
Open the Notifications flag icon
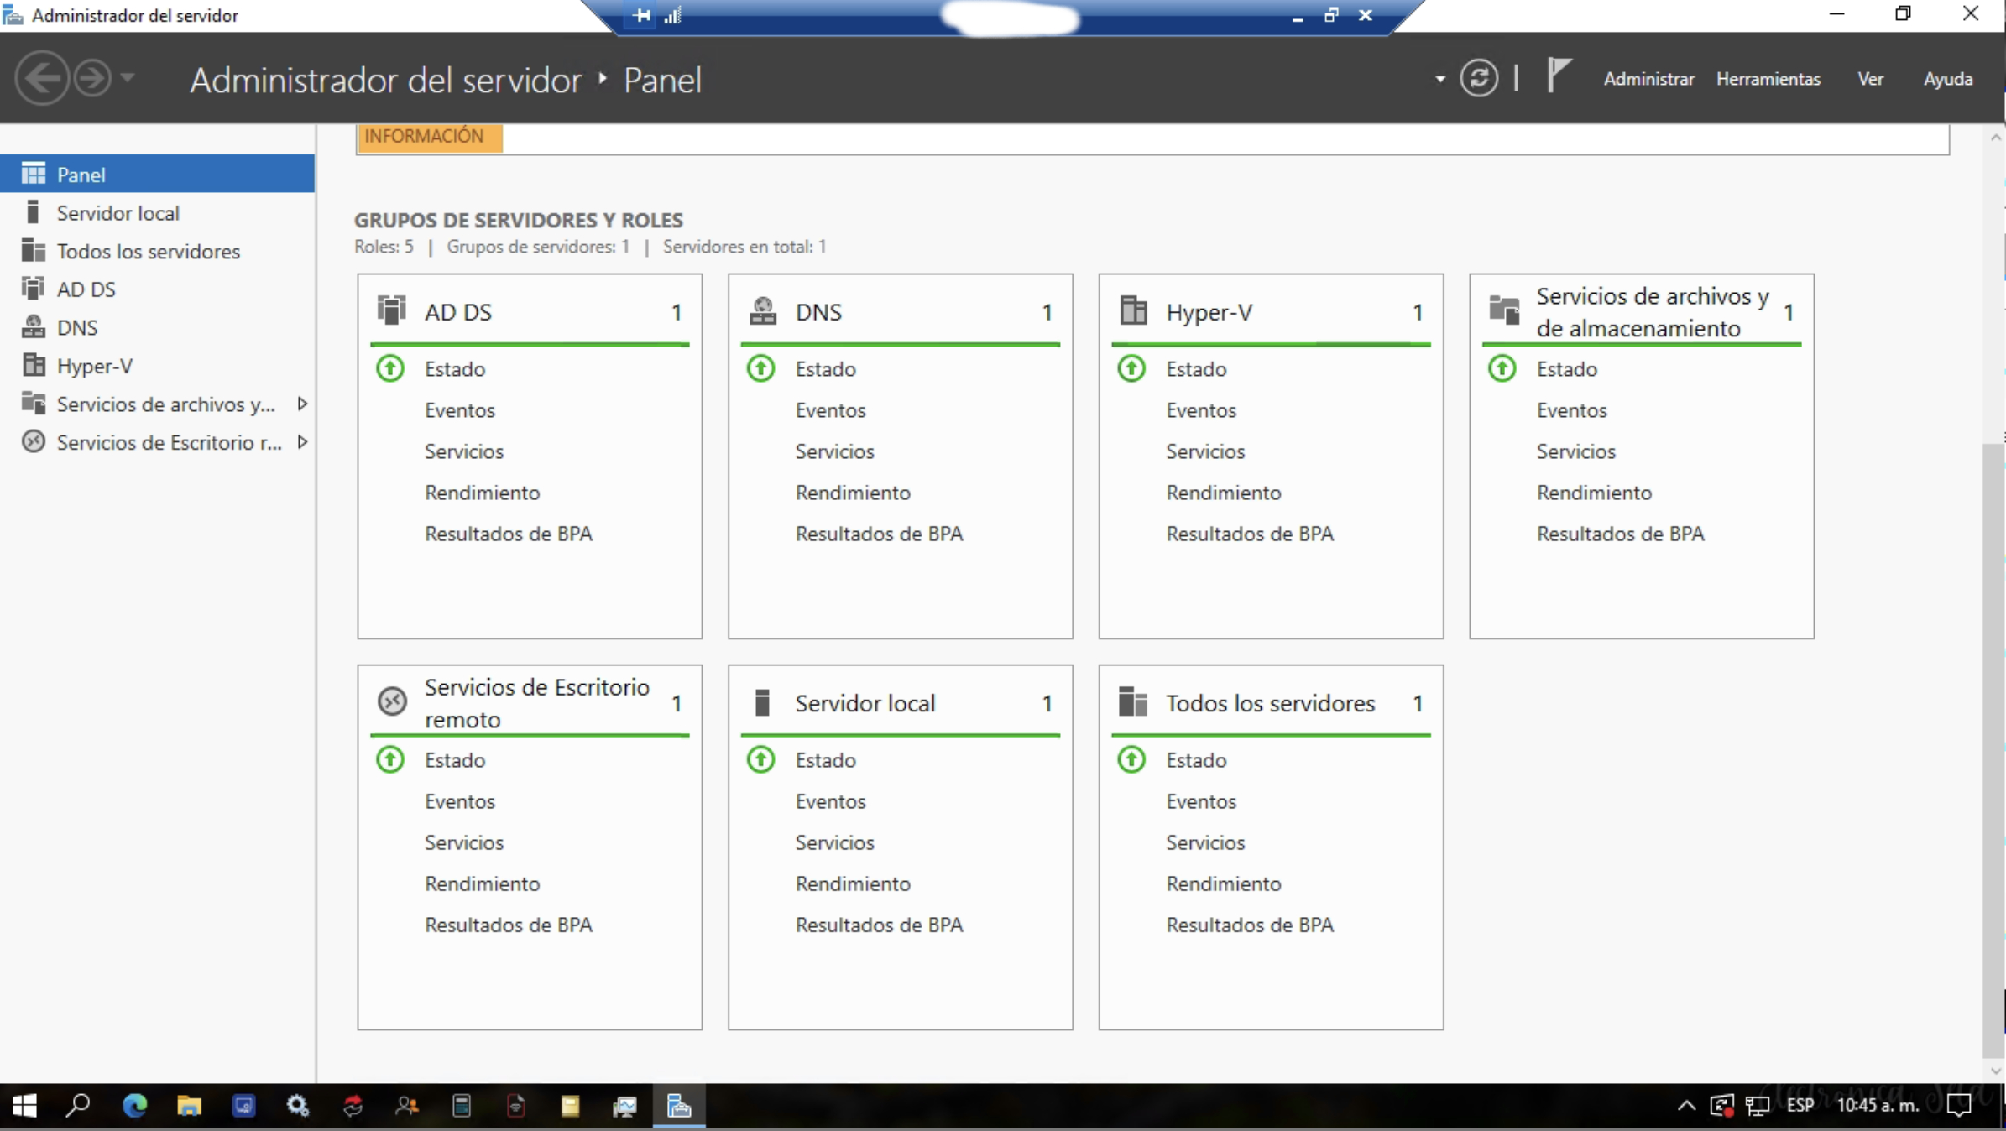tap(1558, 77)
